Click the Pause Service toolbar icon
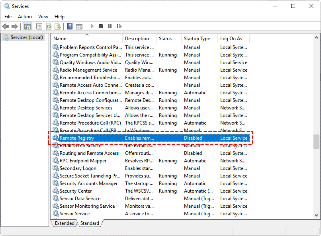The width and height of the screenshot is (321, 236). click(110, 26)
